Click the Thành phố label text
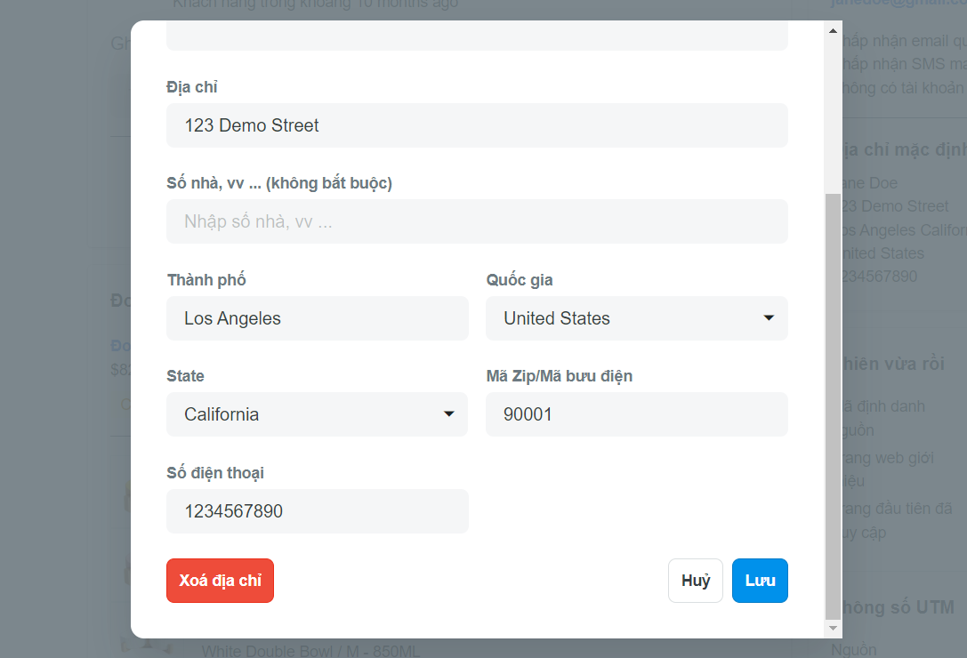The image size is (967, 658). pyautogui.click(x=206, y=280)
